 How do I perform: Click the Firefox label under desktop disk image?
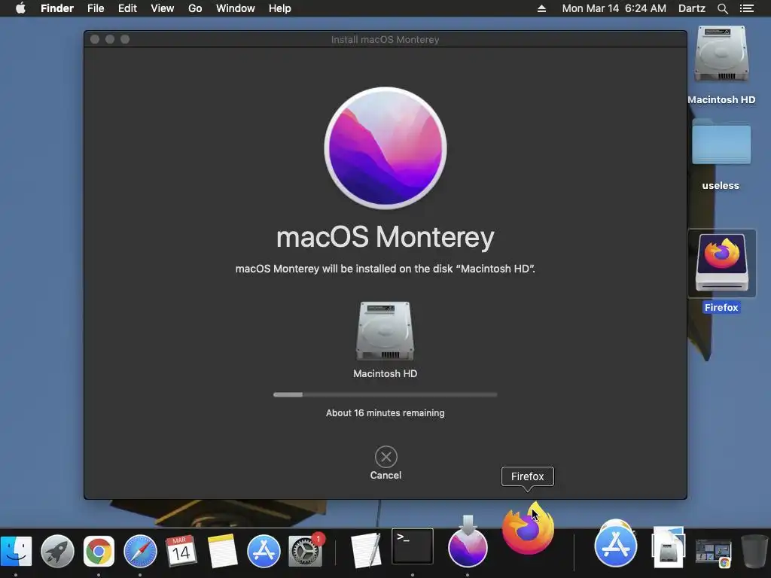tap(721, 307)
